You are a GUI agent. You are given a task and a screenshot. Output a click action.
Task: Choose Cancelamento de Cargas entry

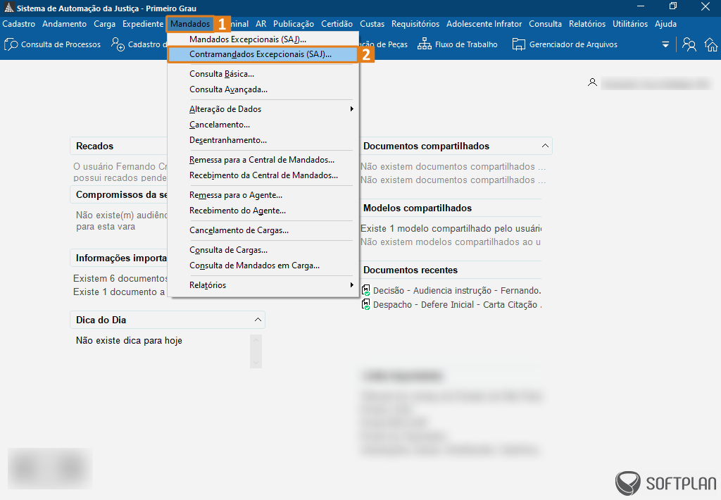click(x=263, y=230)
